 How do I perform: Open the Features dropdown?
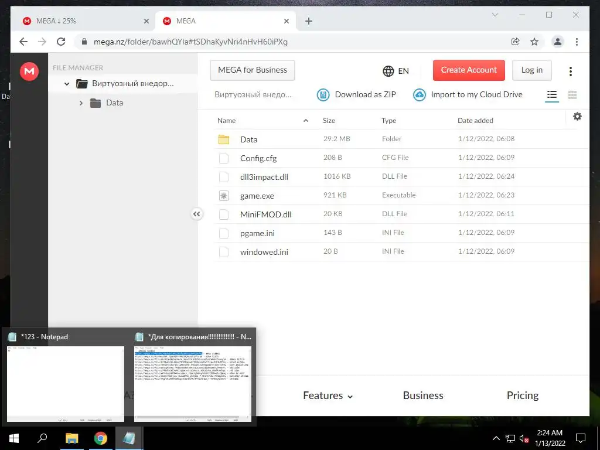pos(328,396)
